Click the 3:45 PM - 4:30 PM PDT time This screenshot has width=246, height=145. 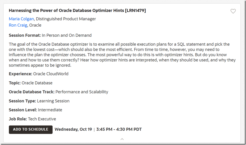tap(119, 130)
